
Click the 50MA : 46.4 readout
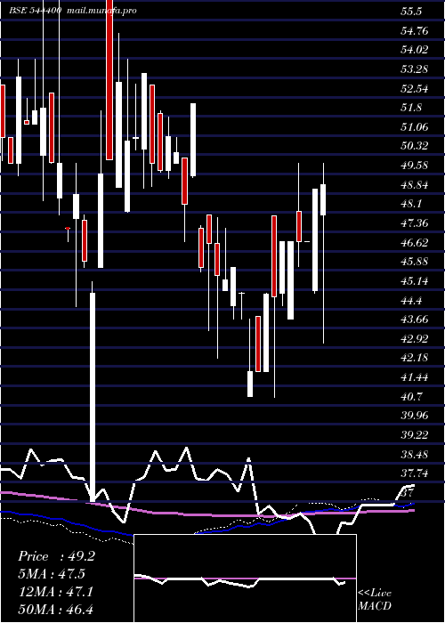[x=55, y=609]
